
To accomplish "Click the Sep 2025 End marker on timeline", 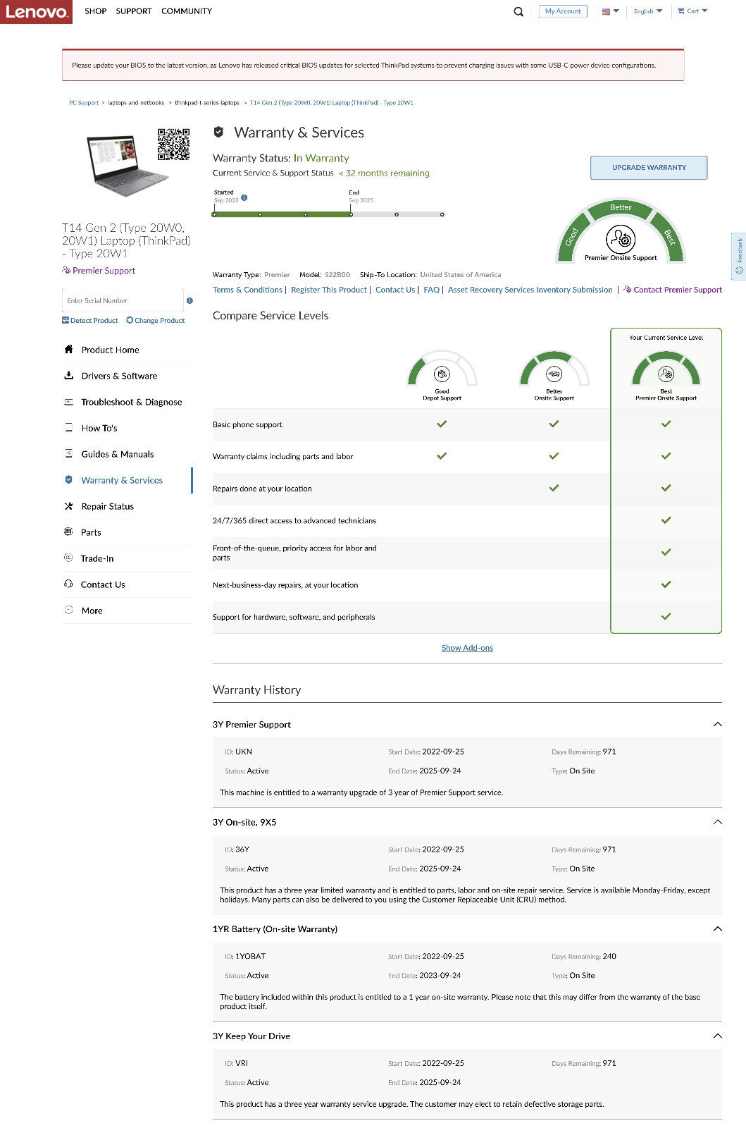I will (x=351, y=214).
